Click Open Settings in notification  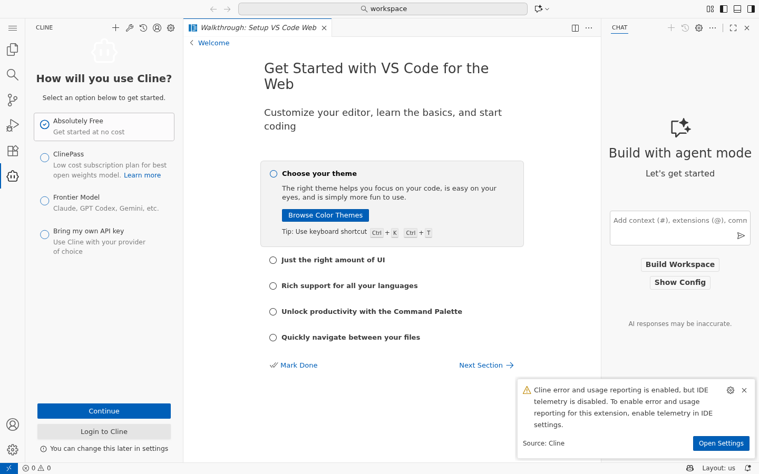[721, 443]
